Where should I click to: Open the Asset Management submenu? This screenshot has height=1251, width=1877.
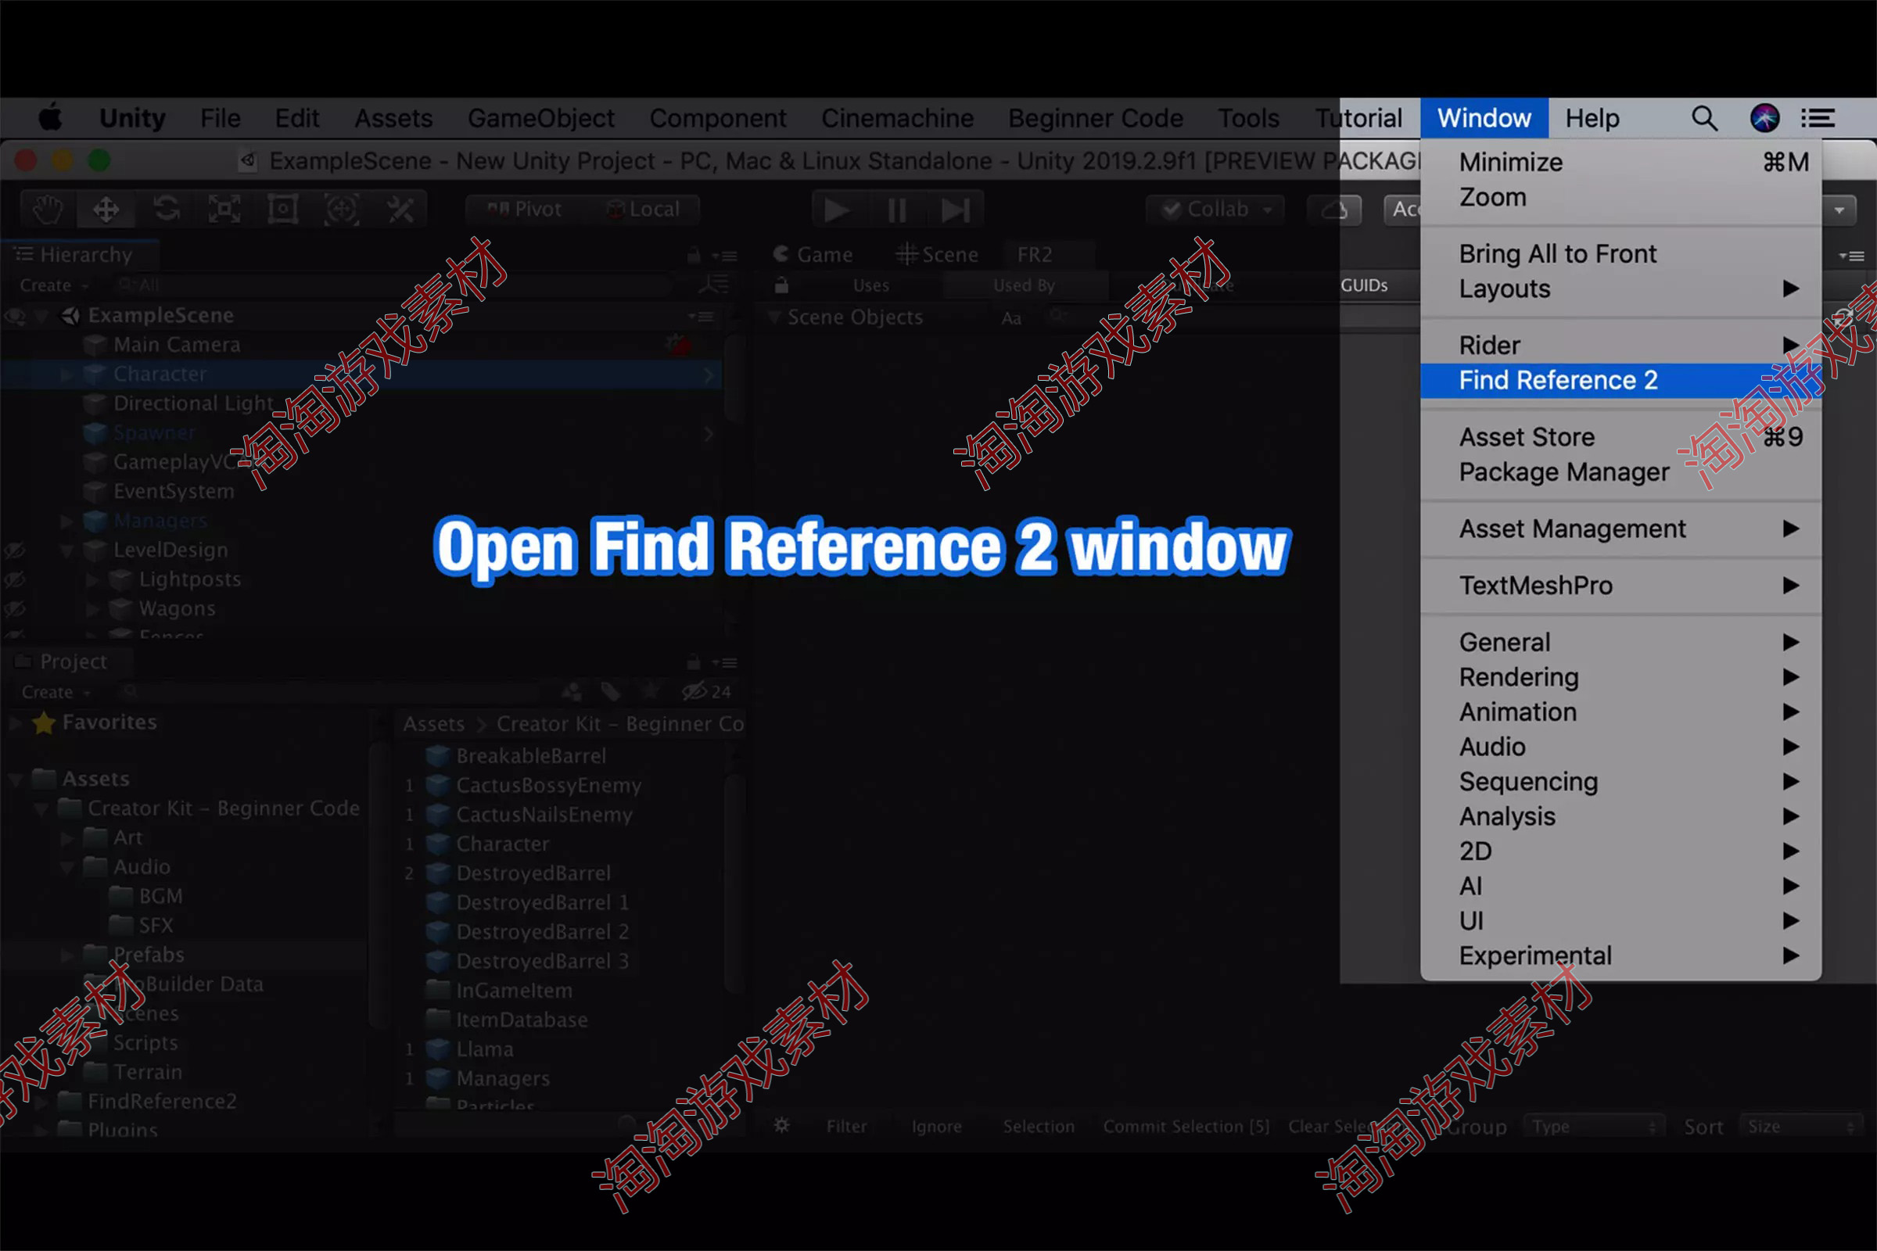pos(1620,529)
